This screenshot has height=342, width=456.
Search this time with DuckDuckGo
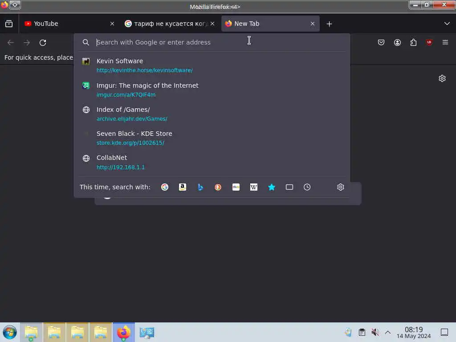[x=218, y=187]
